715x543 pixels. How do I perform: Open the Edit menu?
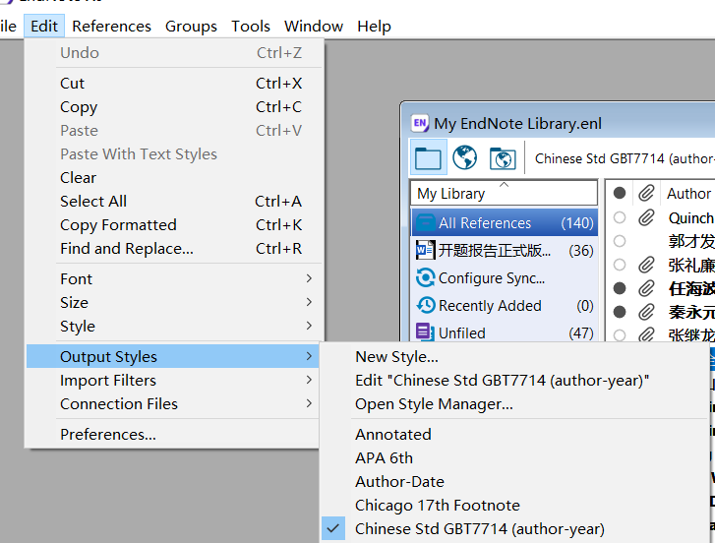pyautogui.click(x=44, y=26)
